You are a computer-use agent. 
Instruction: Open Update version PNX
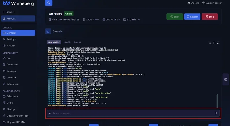pyautogui.click(x=18, y=116)
